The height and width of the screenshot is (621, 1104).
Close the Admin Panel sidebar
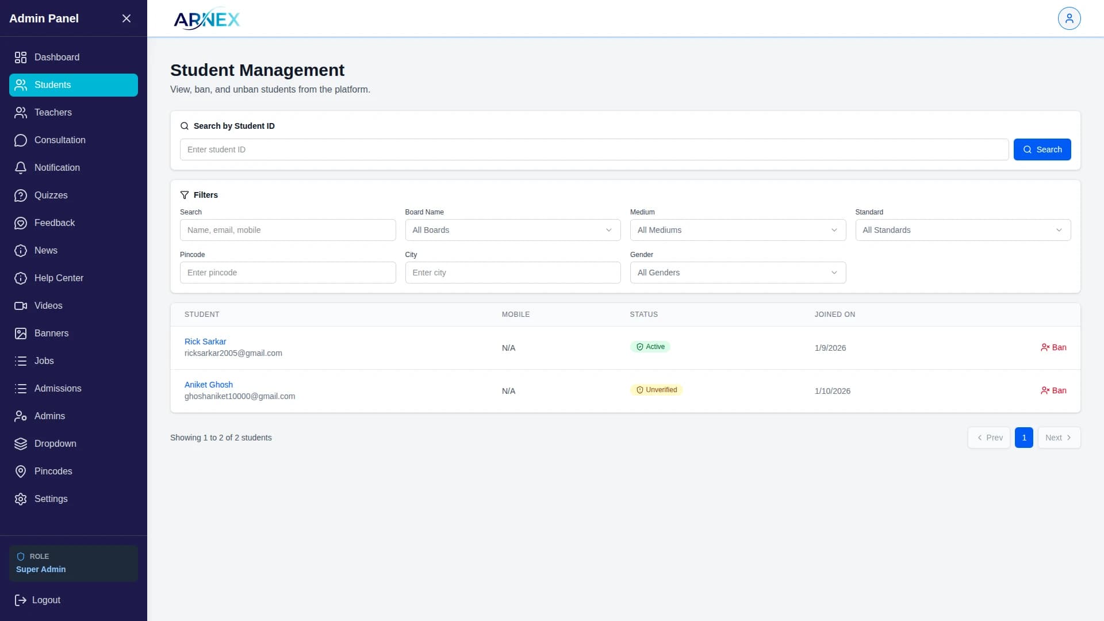click(x=126, y=18)
